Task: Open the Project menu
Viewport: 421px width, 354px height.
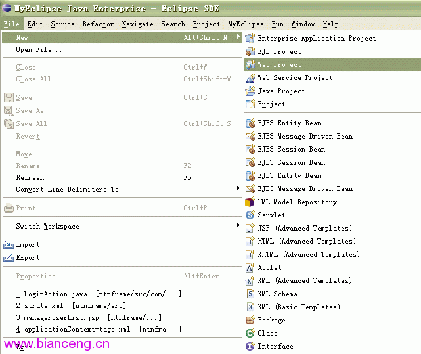Action: (x=206, y=24)
